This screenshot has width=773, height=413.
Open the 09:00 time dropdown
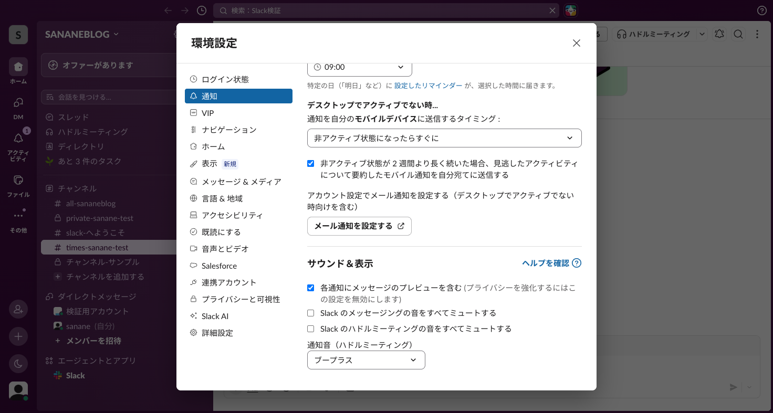pos(360,67)
